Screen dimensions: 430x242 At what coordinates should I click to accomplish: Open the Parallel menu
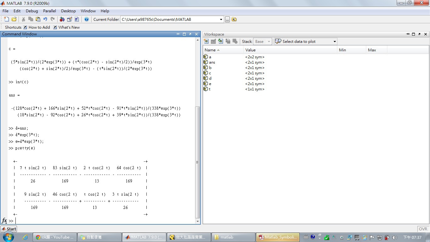[49, 11]
